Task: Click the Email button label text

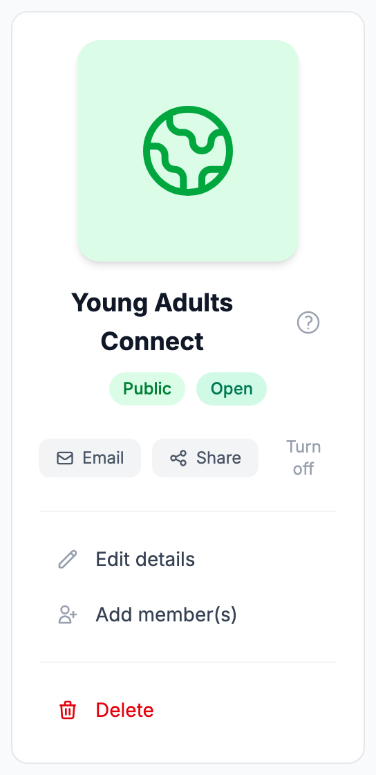Action: (x=103, y=458)
